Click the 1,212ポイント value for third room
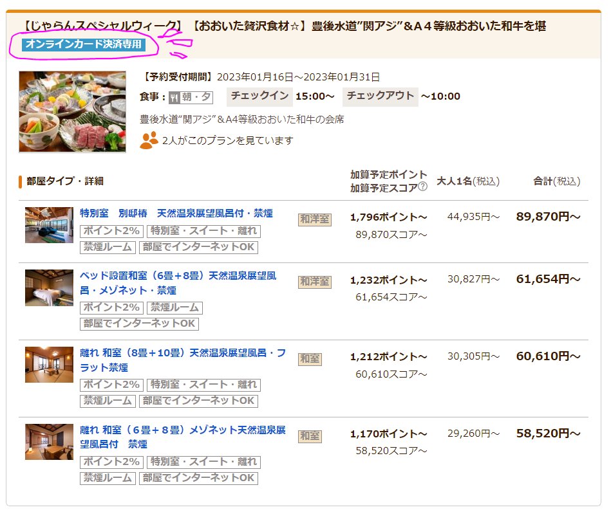611x512 pixels. coord(388,356)
